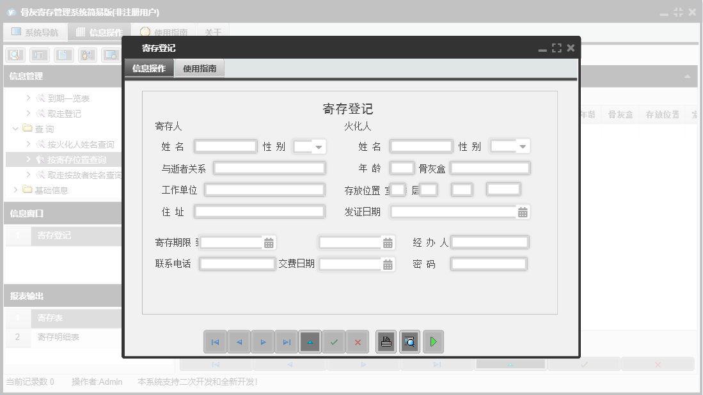Click the magnifier search icon in the sidebar toolbar
This screenshot has width=703, height=395.
tap(15, 55)
